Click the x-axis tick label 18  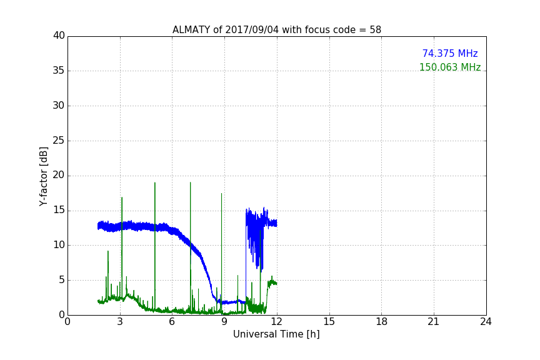382,322
